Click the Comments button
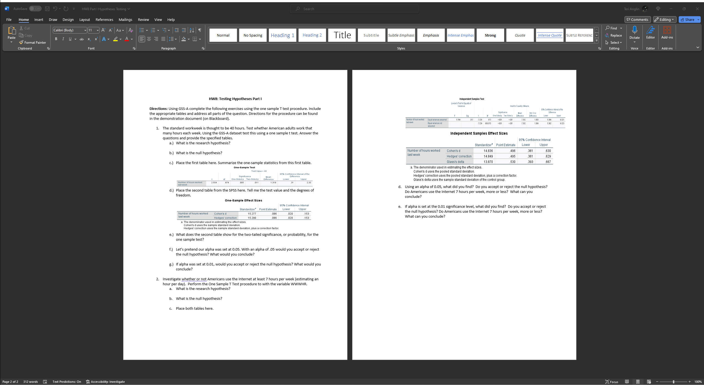This screenshot has height=385, width=704. [637, 20]
